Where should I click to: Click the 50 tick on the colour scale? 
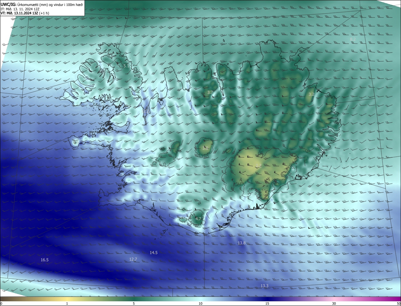(x=398, y=303)
